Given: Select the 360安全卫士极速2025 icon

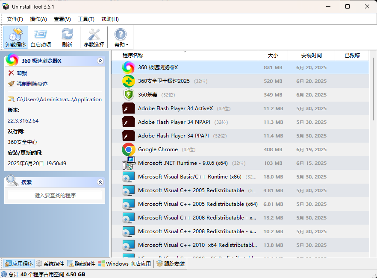Looking at the screenshot, I should click(x=128, y=81).
